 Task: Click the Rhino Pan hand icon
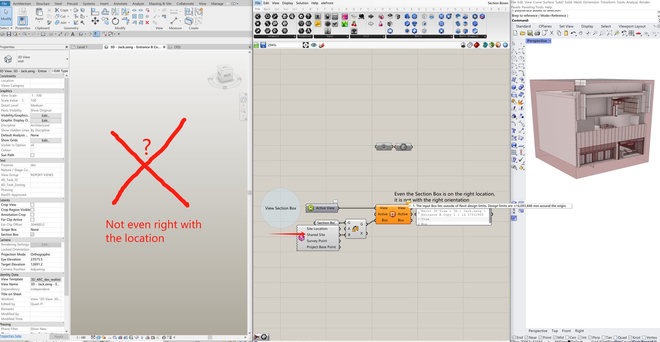click(x=581, y=33)
